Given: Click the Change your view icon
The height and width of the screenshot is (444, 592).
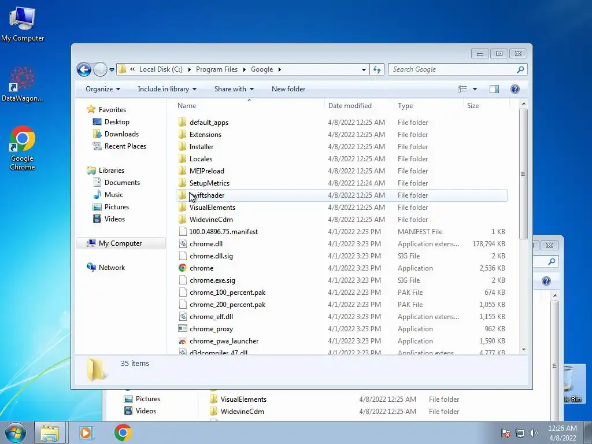Looking at the screenshot, I should pyautogui.click(x=462, y=89).
